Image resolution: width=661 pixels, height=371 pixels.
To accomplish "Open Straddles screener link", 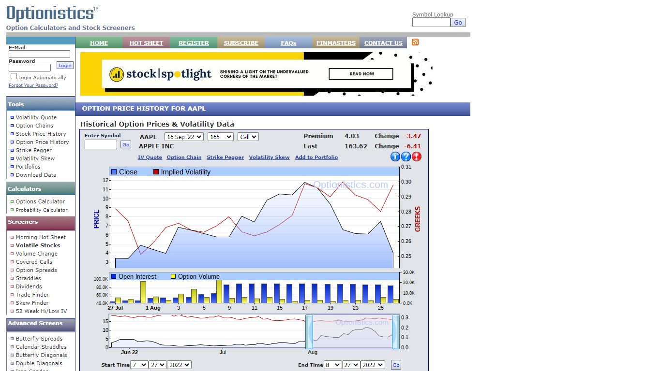I will pyautogui.click(x=29, y=278).
